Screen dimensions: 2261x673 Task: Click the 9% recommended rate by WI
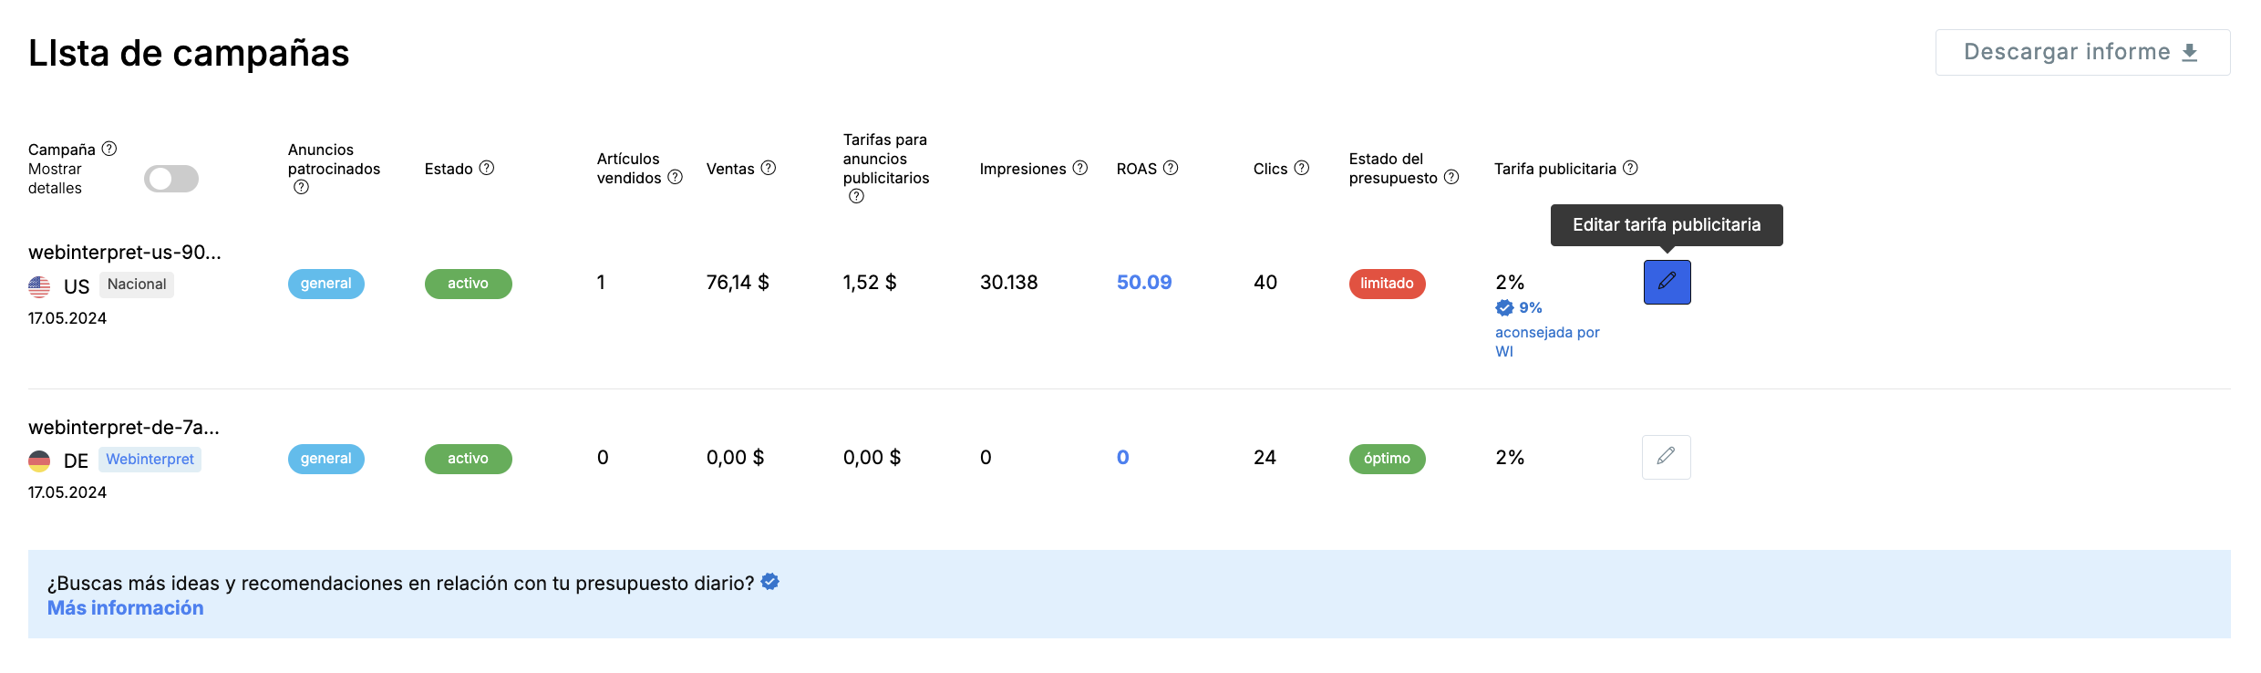point(1529,308)
